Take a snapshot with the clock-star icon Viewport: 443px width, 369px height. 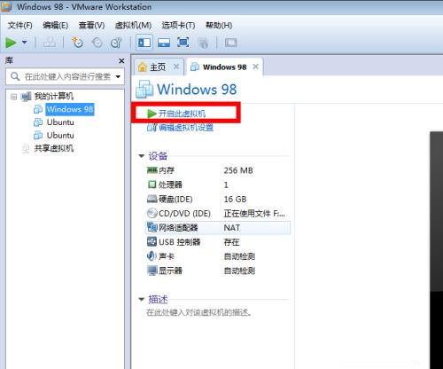77,43
